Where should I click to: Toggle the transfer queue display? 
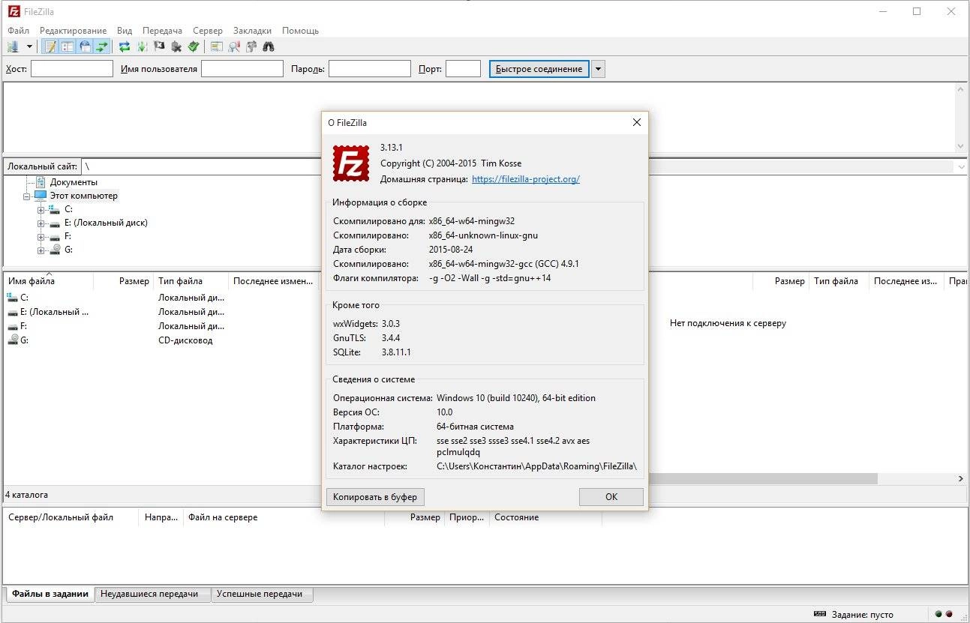(102, 46)
